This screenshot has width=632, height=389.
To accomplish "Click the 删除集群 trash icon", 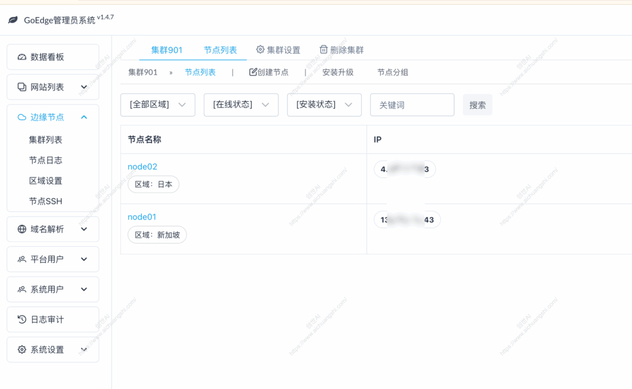I will click(x=323, y=49).
